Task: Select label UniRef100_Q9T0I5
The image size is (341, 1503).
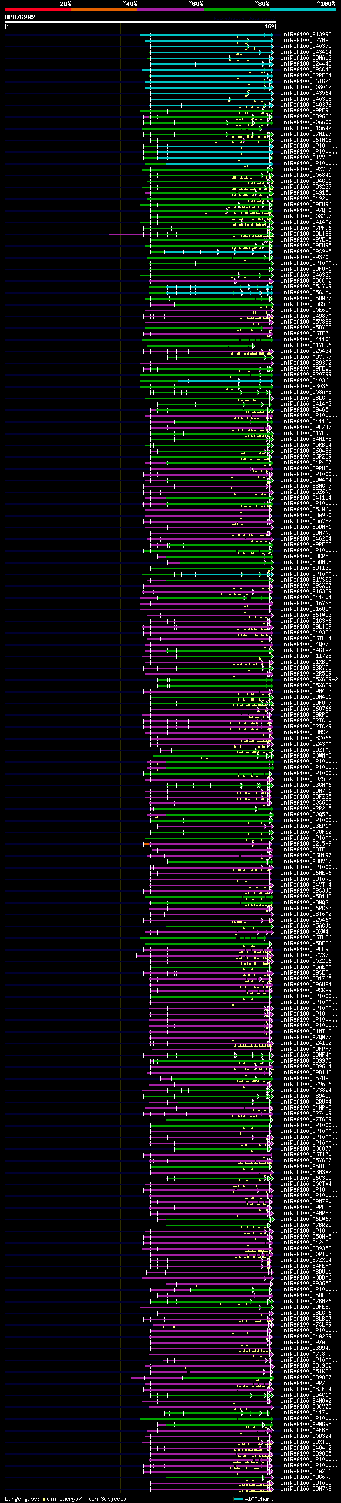Action: 305,1483
